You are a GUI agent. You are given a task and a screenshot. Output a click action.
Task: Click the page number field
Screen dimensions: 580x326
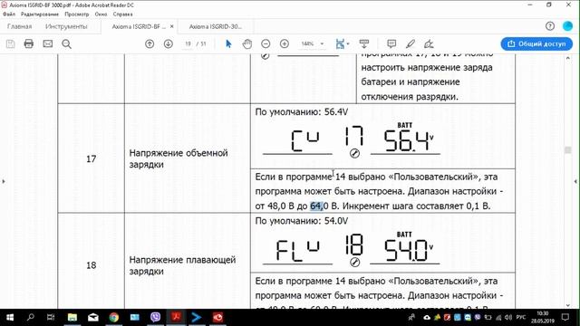tap(188, 44)
